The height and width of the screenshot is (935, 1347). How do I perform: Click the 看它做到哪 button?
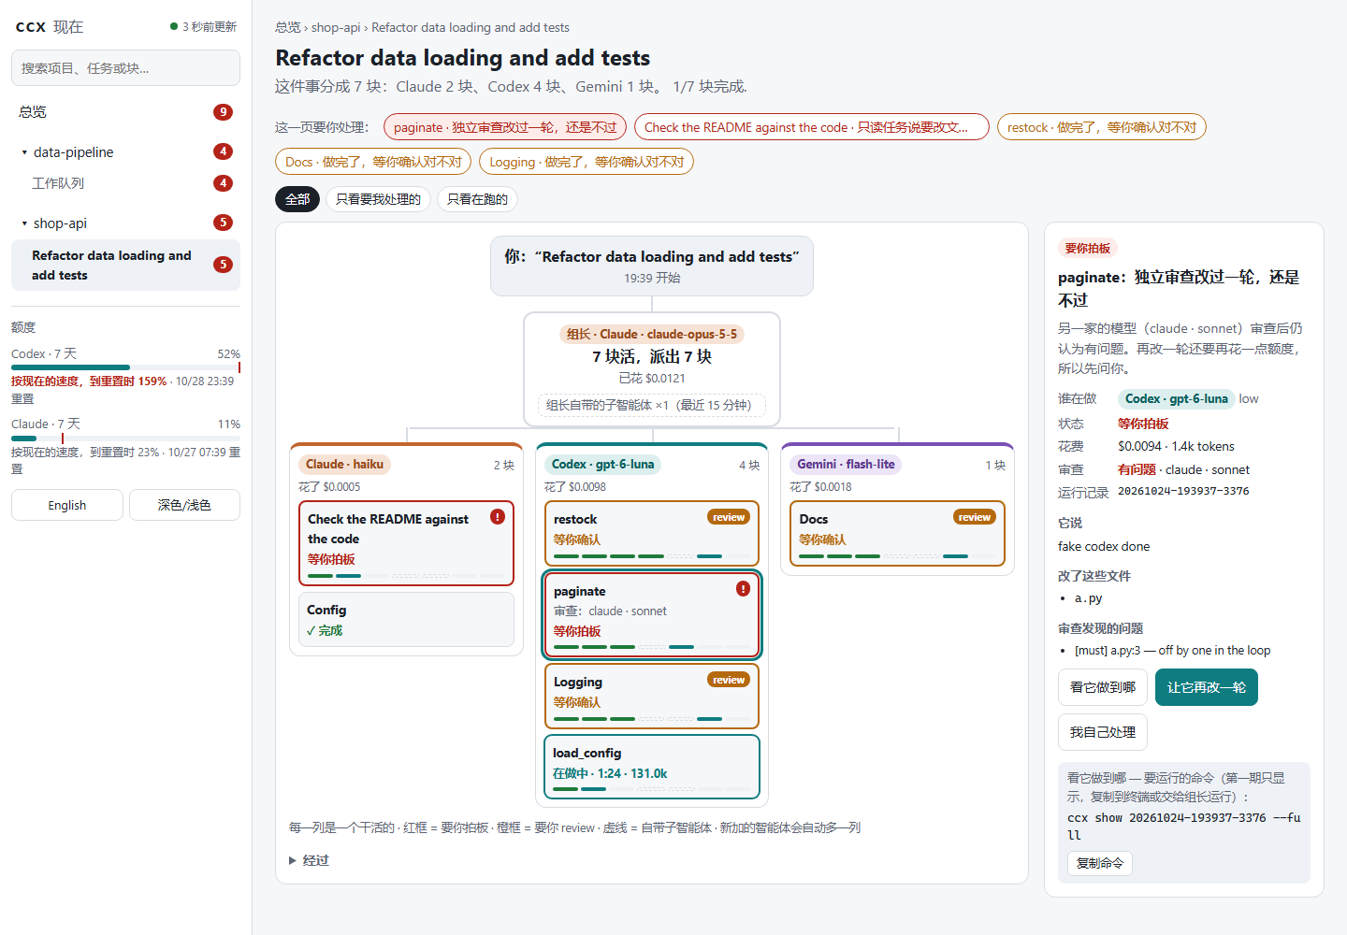click(x=1103, y=687)
